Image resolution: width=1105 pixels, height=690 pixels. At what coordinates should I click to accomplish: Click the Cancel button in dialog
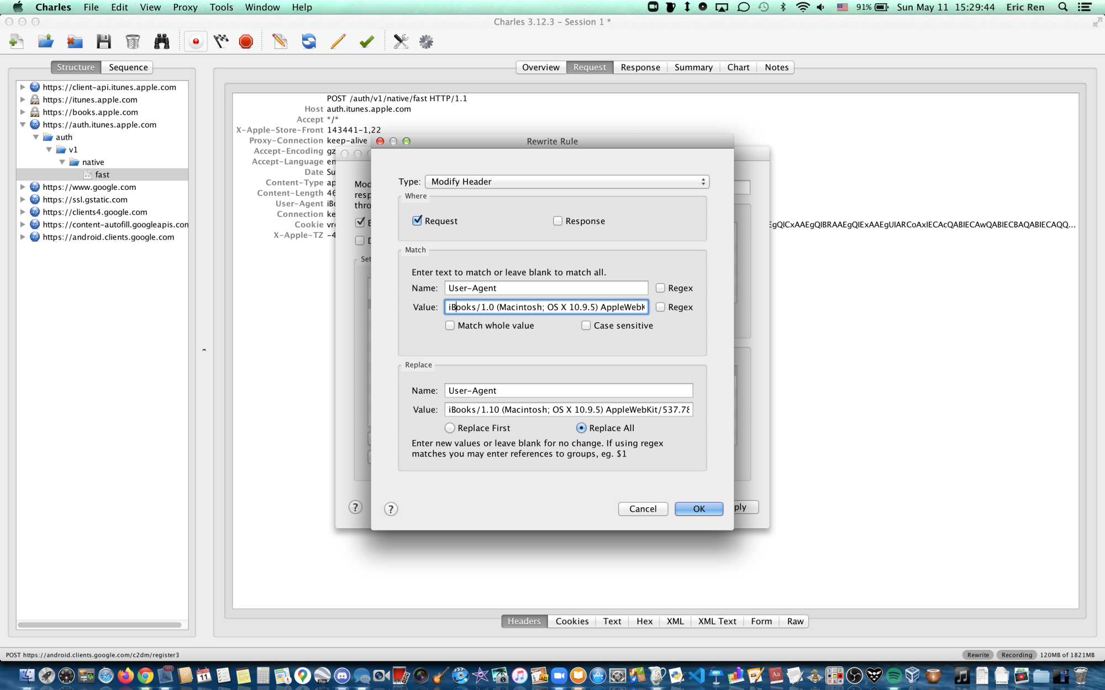point(643,509)
